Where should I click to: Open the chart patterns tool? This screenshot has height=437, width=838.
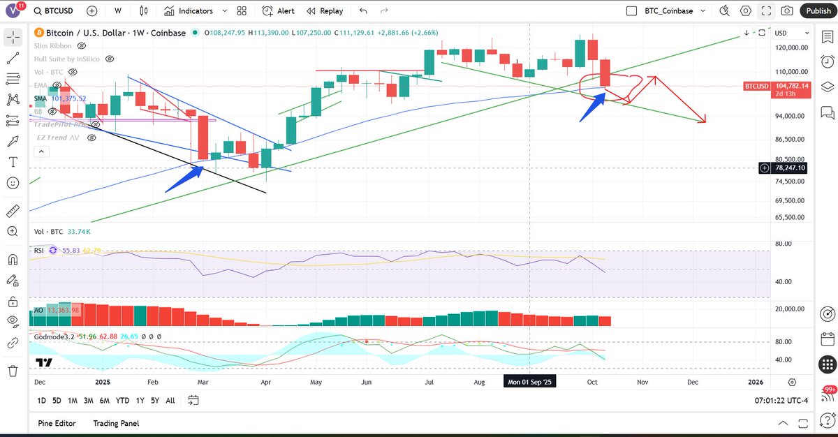pyautogui.click(x=13, y=99)
